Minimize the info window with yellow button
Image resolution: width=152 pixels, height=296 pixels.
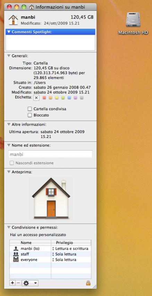point(17,7)
